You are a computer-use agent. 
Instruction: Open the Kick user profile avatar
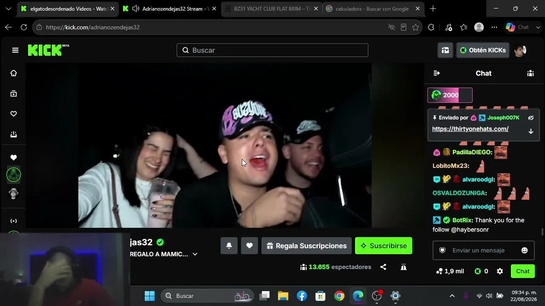tap(520, 50)
